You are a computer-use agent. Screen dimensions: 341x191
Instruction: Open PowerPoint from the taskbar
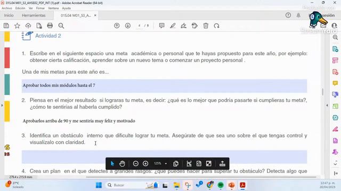(231, 185)
